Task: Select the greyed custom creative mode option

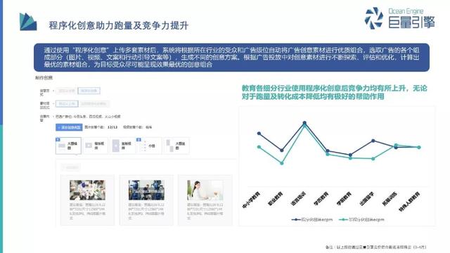Action: tap(66, 91)
